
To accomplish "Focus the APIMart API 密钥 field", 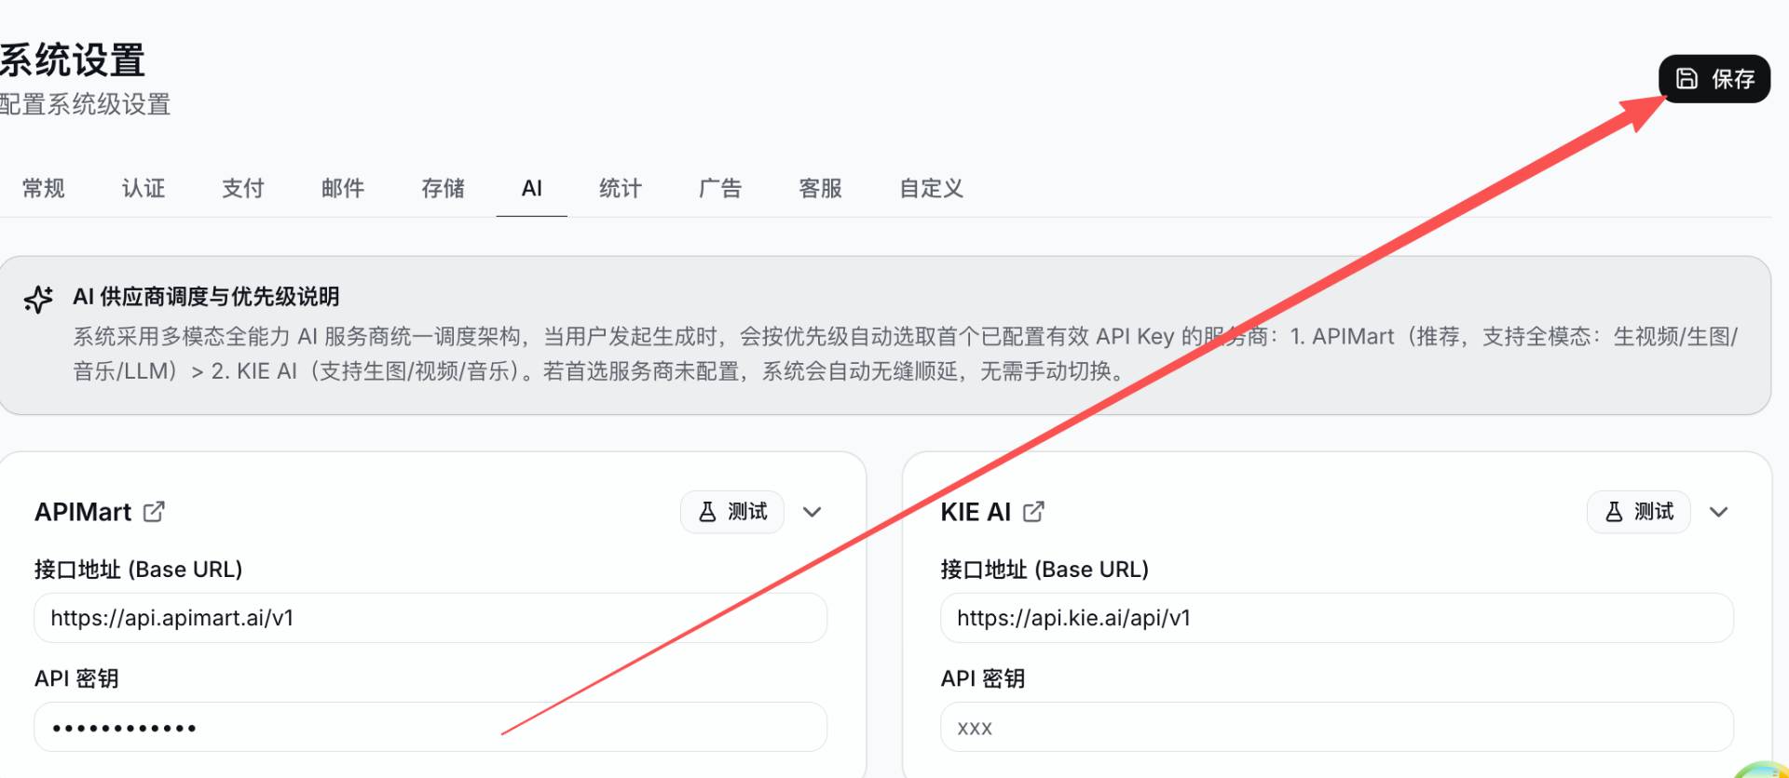I will pyautogui.click(x=430, y=727).
